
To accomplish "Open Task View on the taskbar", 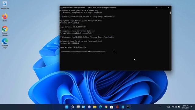I will (x=78, y=107).
